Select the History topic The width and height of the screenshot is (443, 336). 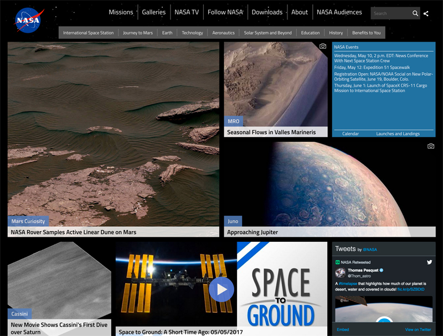tap(336, 33)
